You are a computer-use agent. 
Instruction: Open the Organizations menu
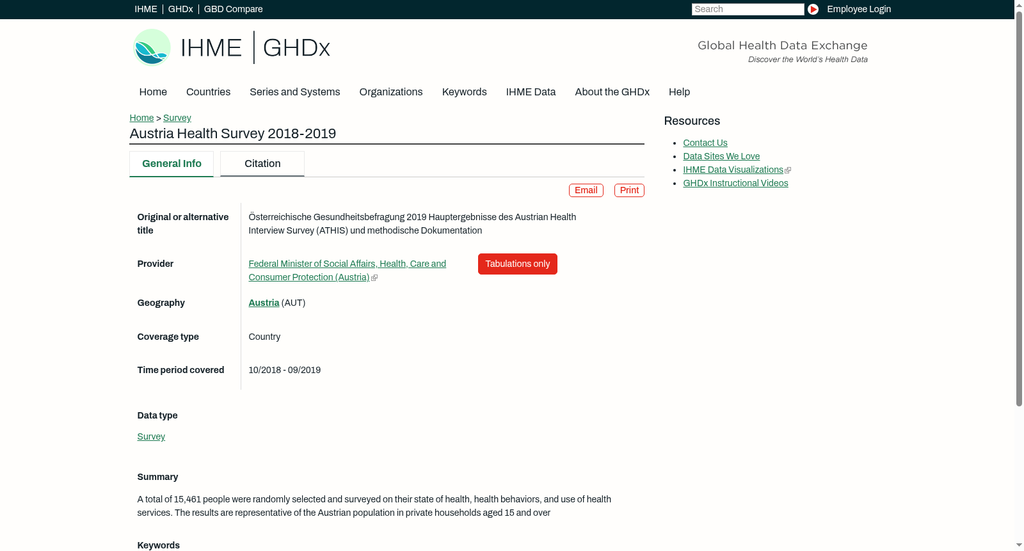[391, 92]
